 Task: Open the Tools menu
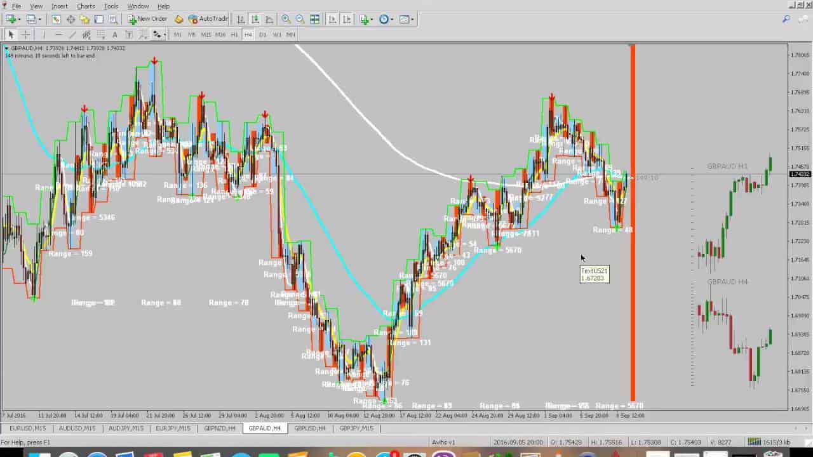coord(111,6)
